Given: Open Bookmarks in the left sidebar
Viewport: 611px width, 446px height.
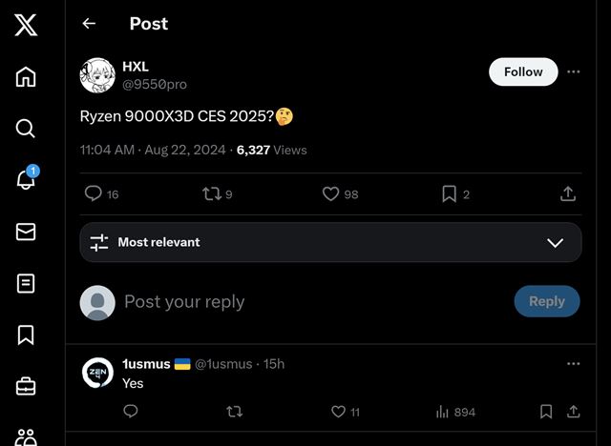Looking at the screenshot, I should pyautogui.click(x=26, y=334).
